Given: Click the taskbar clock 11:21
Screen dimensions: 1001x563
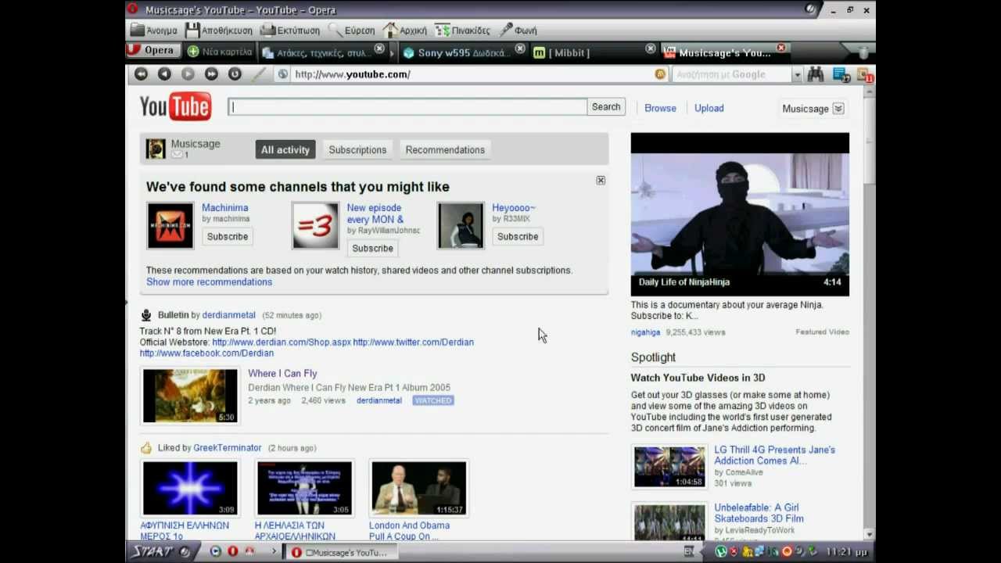Looking at the screenshot, I should [x=849, y=552].
